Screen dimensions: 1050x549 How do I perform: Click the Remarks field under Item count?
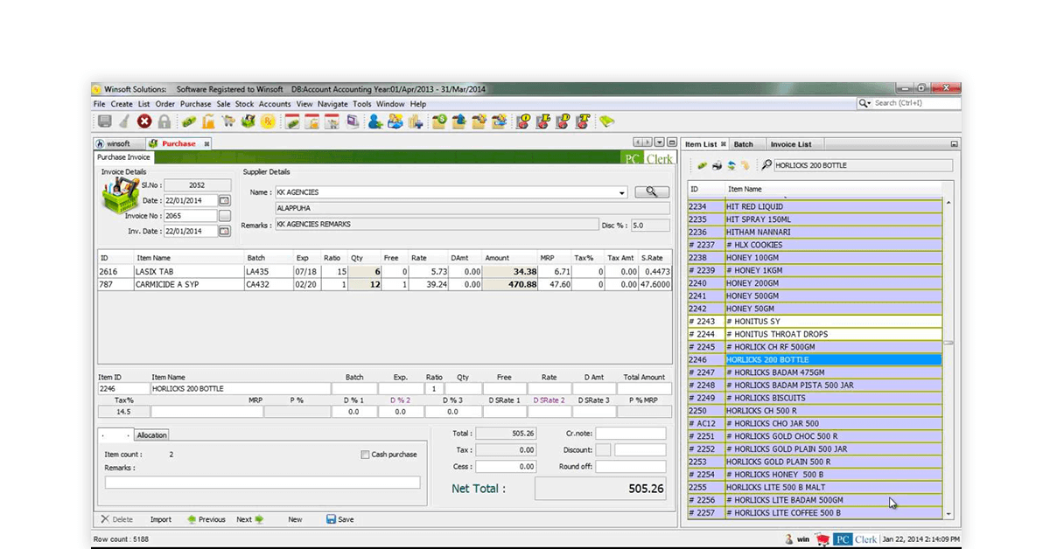[x=262, y=482]
